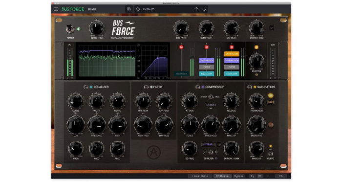Click the CLIPPING knob
Viewport: 342px width, 182px height.
point(256,61)
